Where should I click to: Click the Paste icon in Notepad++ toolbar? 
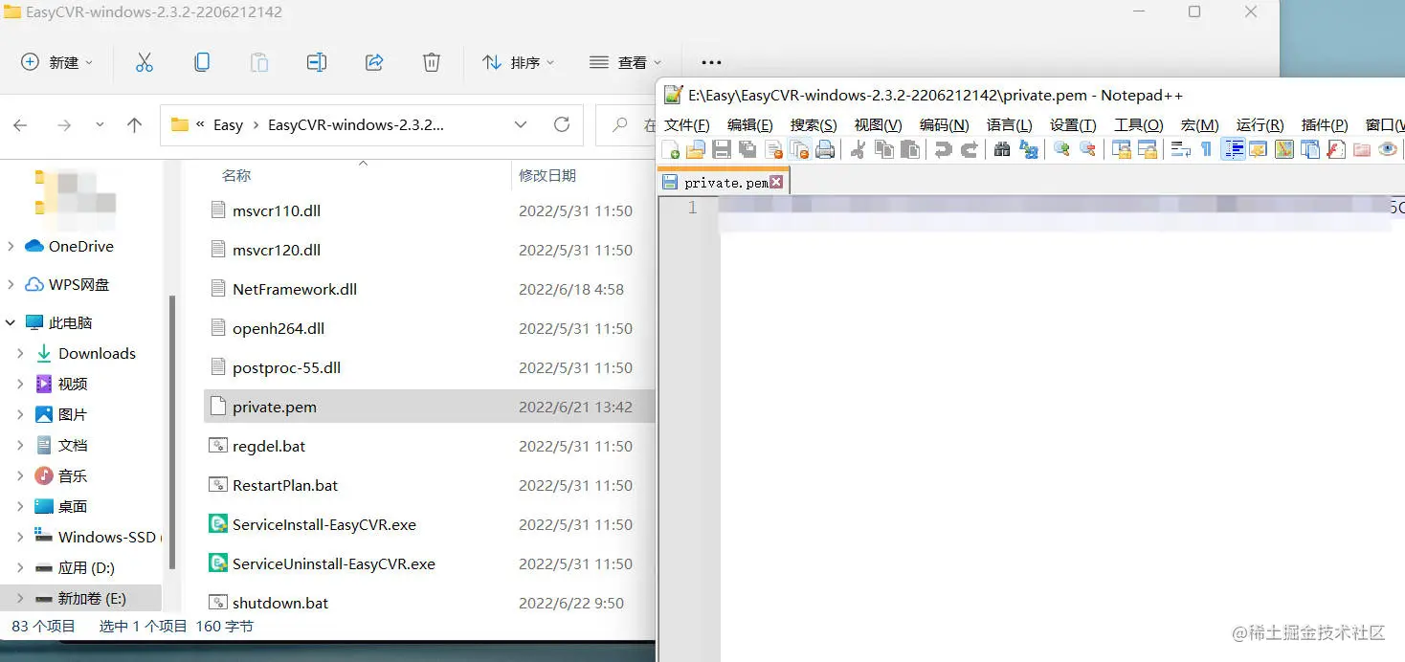909,149
